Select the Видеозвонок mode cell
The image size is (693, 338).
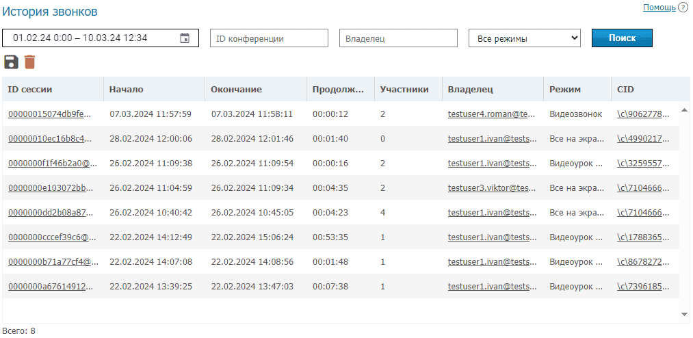coord(576,114)
